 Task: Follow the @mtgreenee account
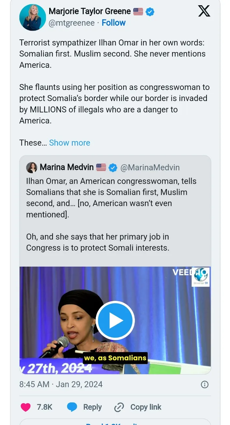coord(113,23)
